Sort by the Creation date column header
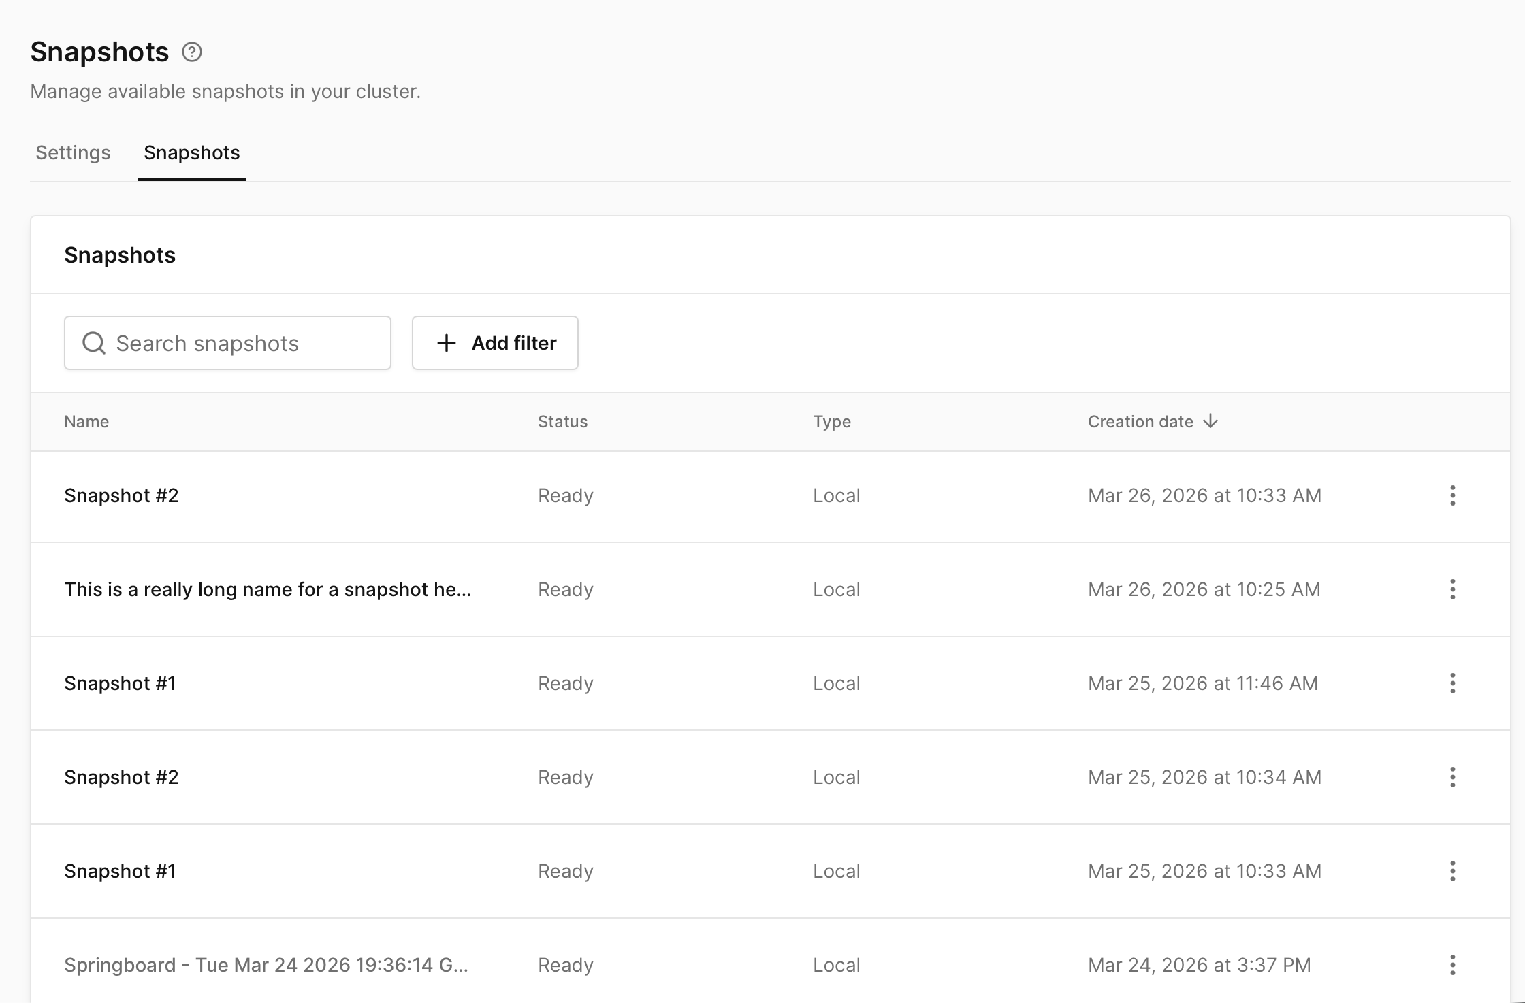 pyautogui.click(x=1140, y=421)
